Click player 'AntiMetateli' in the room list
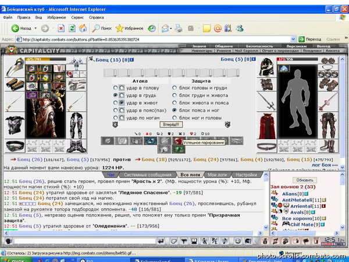 [x=297, y=200]
